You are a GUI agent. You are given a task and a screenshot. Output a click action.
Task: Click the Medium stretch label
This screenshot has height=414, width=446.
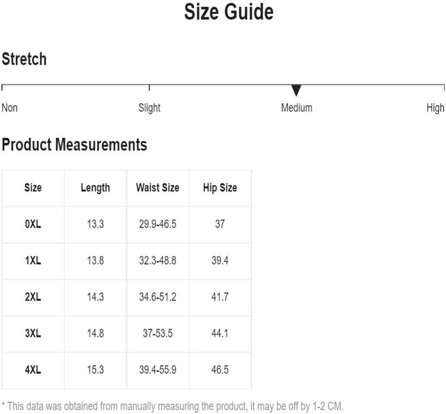click(297, 108)
